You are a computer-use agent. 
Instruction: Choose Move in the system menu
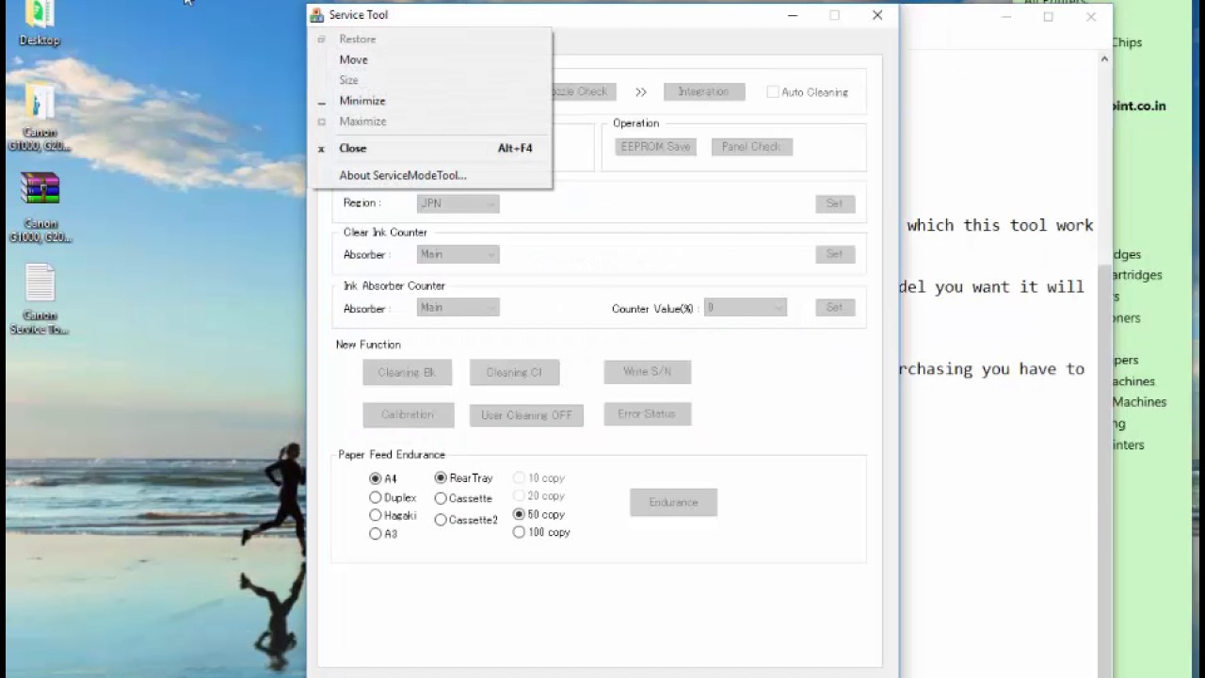click(430, 59)
